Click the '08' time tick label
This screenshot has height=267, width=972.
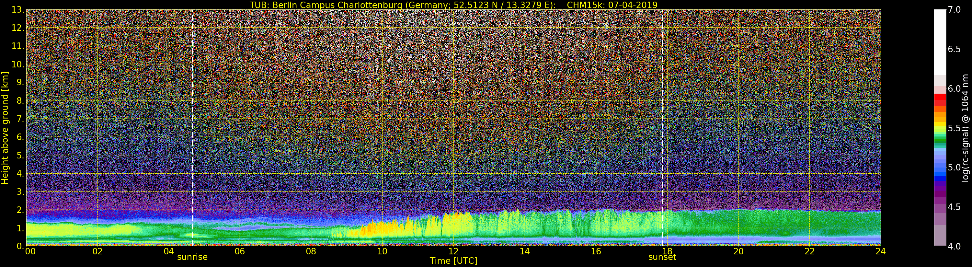point(311,251)
